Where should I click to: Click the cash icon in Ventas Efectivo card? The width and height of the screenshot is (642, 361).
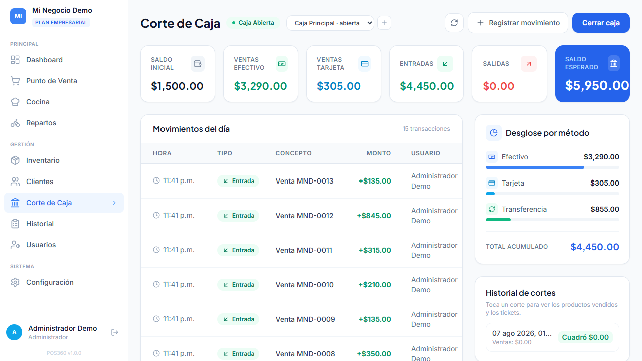[x=282, y=64]
